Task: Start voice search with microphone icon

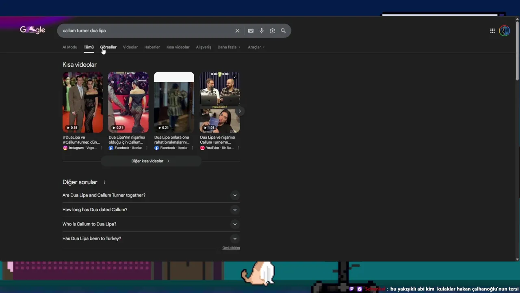Action: tap(262, 31)
